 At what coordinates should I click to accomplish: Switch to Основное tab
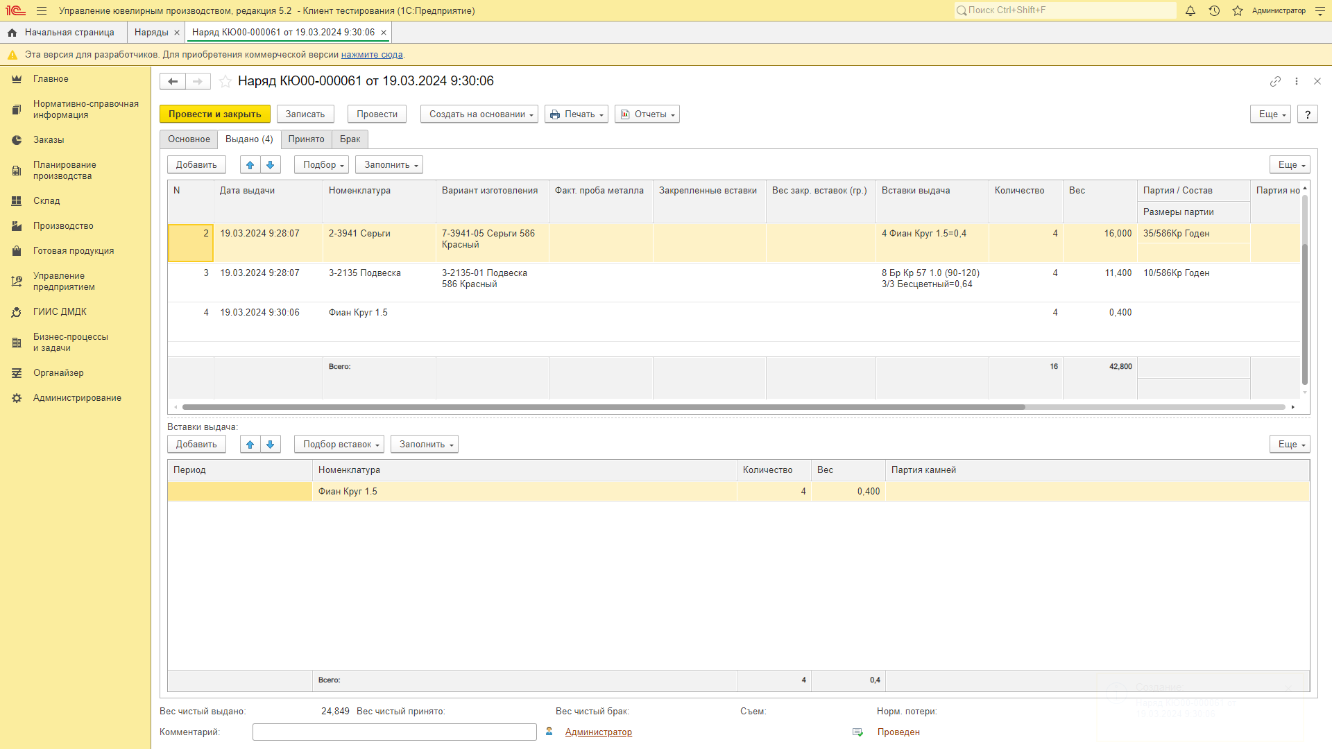(189, 139)
